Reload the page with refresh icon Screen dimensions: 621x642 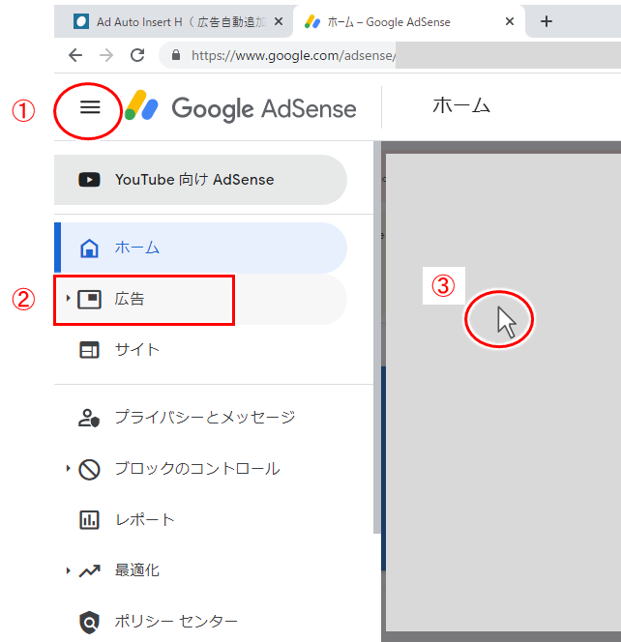coord(137,55)
